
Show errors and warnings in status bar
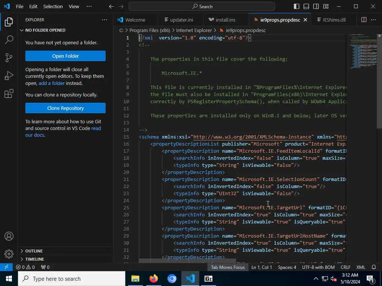pos(25,267)
